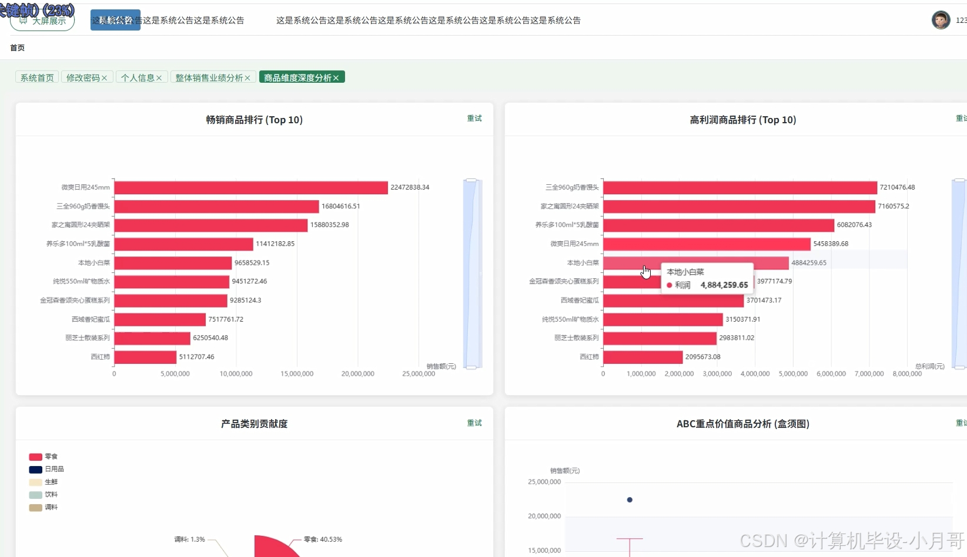The width and height of the screenshot is (967, 557).
Task: Toggle the 调料 legend item
Action: [44, 508]
